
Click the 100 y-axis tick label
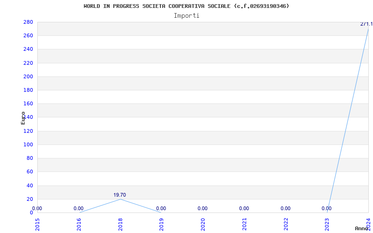click(28, 144)
